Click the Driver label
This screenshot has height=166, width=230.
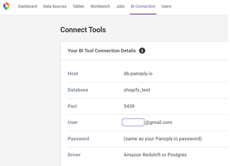[x=74, y=155]
